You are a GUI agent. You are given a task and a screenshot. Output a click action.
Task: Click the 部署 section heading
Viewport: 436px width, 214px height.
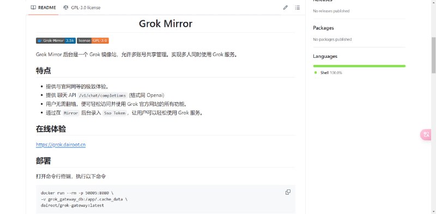coord(44,161)
